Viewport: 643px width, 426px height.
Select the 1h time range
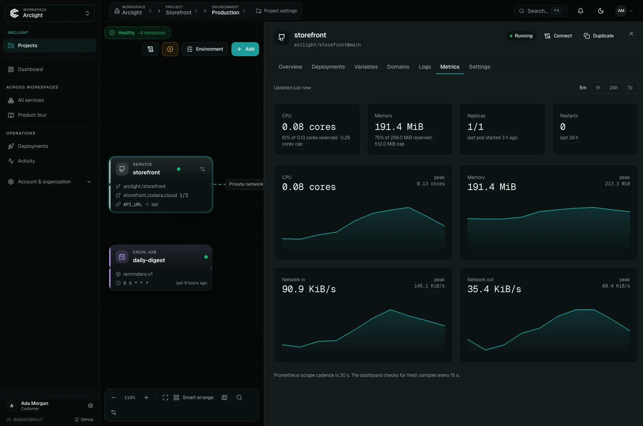tap(598, 88)
